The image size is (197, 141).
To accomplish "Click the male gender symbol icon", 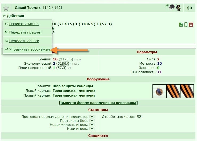I will pos(167,6).
